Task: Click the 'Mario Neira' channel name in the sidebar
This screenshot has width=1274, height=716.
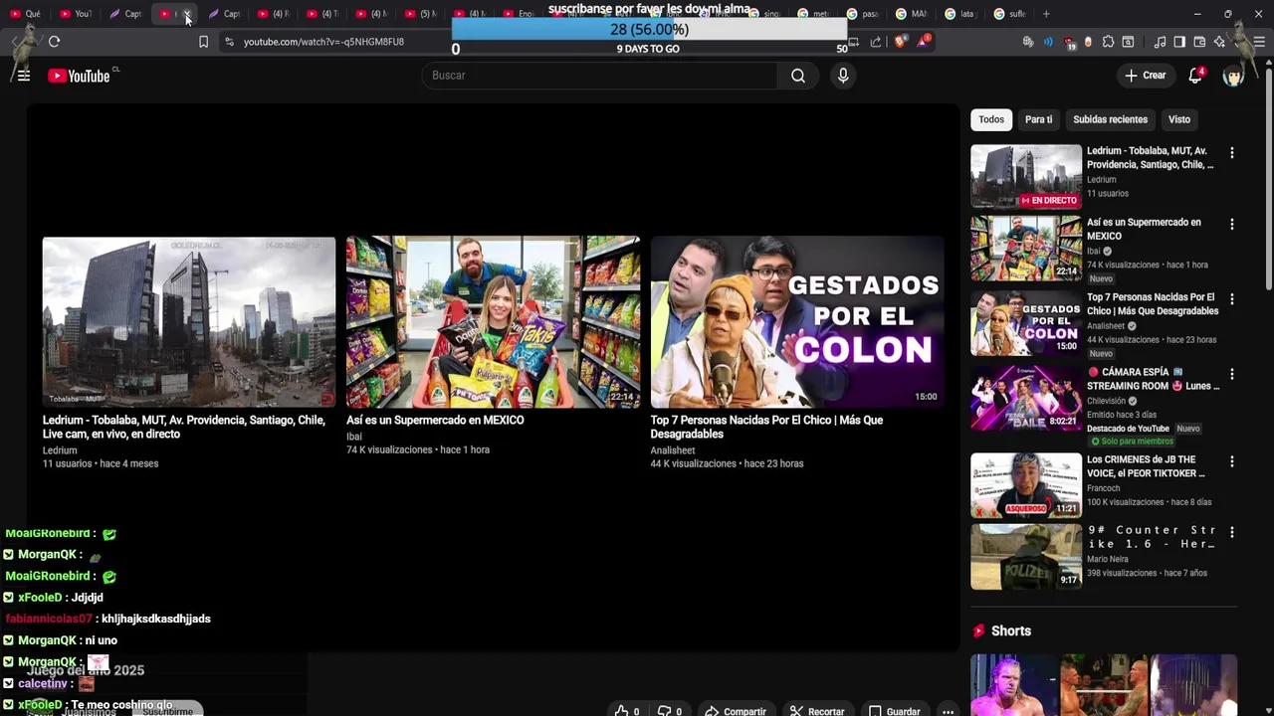Action: 1107,559
